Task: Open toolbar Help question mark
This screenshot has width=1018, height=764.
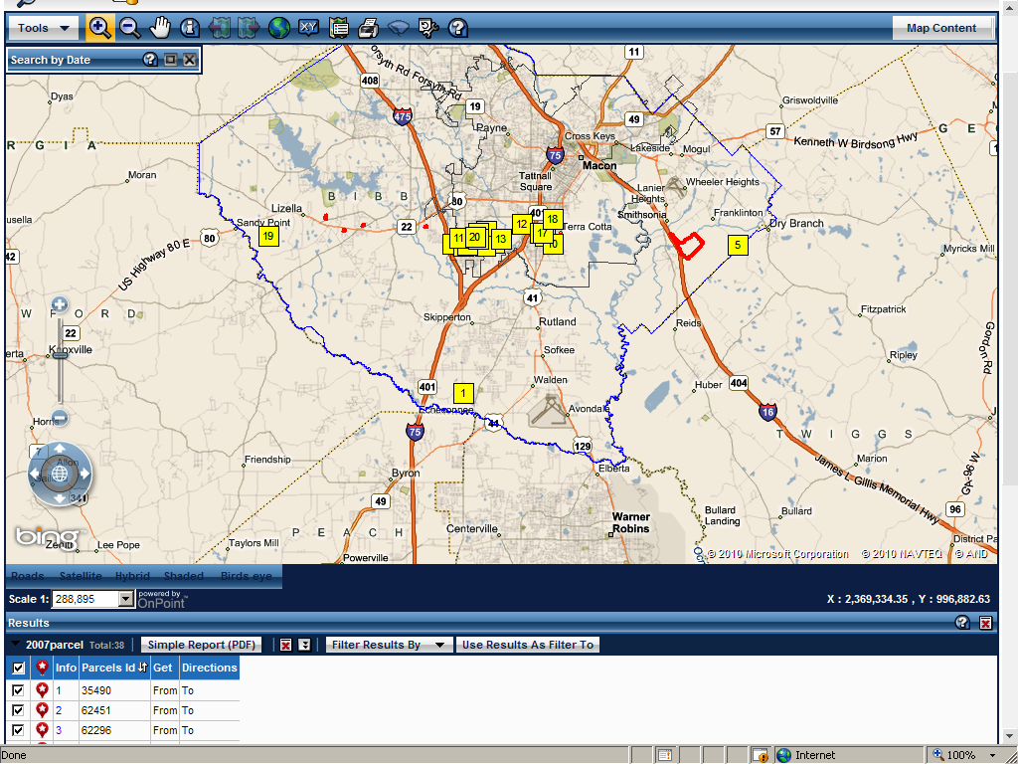Action: click(457, 28)
